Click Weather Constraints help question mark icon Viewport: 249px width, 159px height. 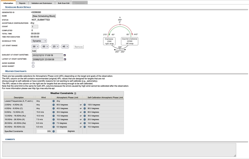tap(75, 93)
